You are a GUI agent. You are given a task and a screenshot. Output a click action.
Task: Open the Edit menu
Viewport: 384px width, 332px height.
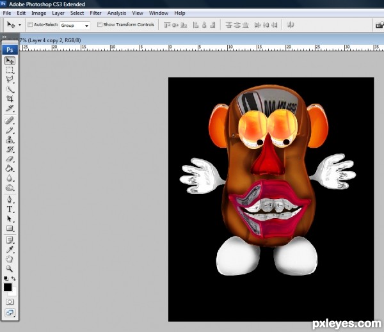21,13
